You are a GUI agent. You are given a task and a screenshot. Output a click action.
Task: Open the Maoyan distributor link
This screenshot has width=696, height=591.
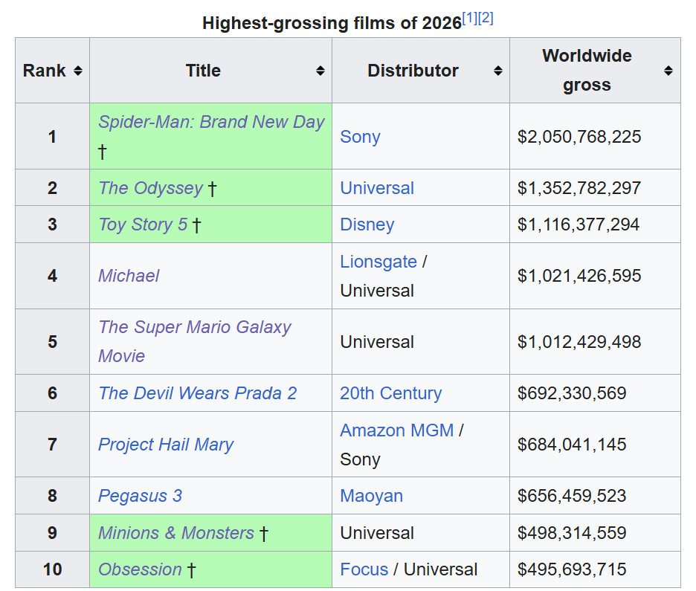(x=372, y=496)
